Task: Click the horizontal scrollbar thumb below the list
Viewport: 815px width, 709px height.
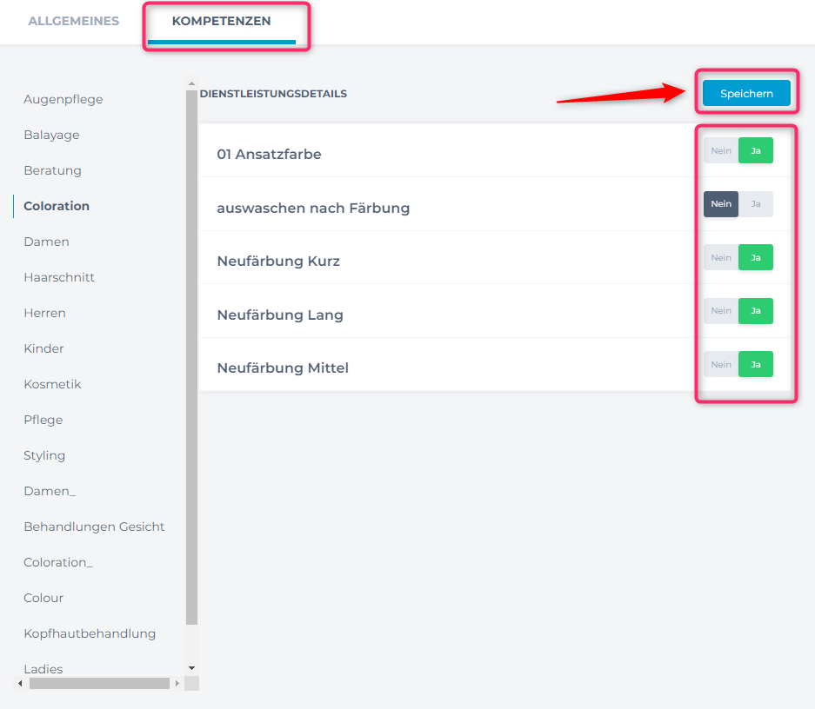Action: 99,684
